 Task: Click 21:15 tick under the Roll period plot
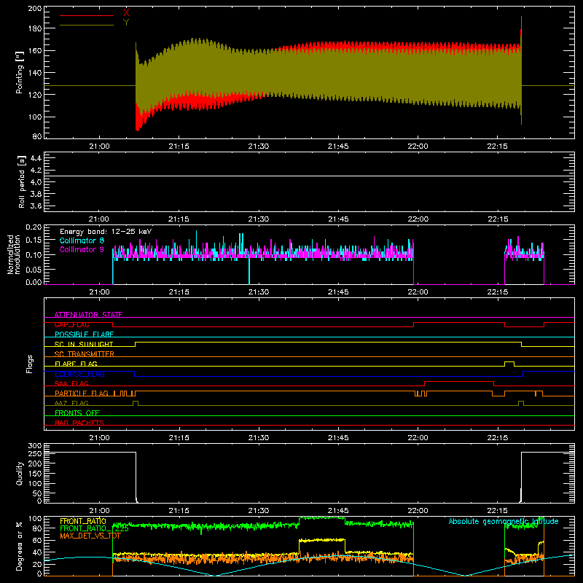coord(179,219)
